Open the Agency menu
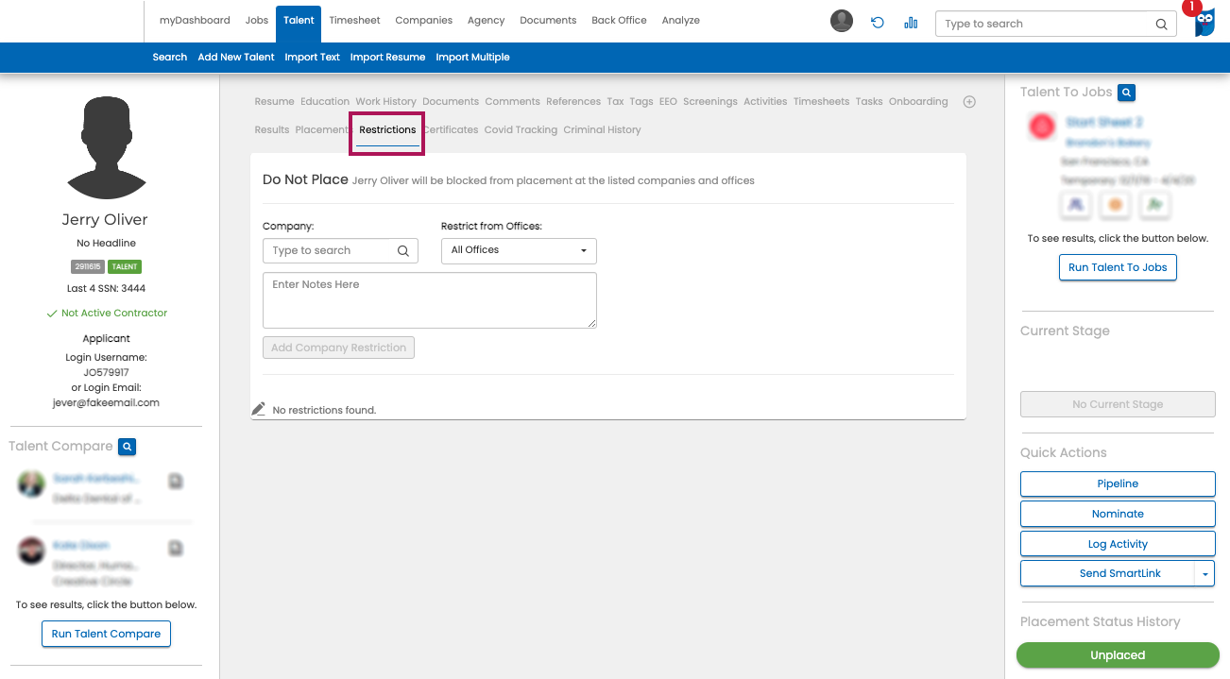The image size is (1230, 679). point(487,21)
